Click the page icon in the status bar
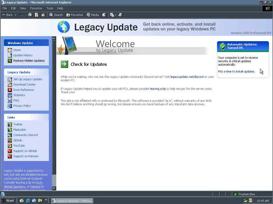This screenshot has height=204, width=273. click(x=2, y=194)
